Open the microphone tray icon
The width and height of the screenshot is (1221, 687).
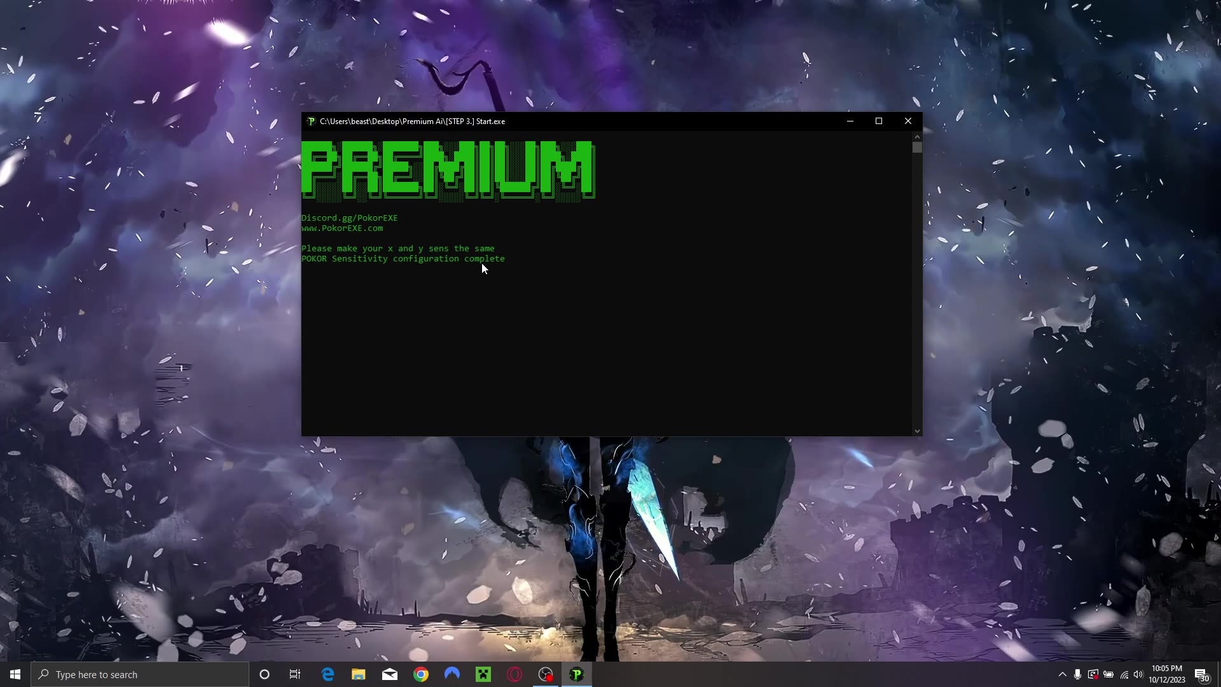click(1077, 674)
